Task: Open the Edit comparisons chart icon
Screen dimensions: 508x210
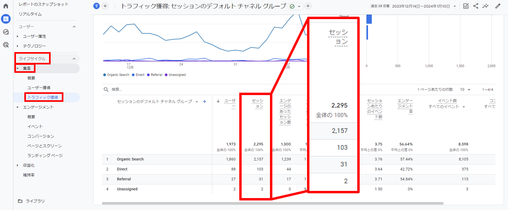Action: click(x=466, y=6)
